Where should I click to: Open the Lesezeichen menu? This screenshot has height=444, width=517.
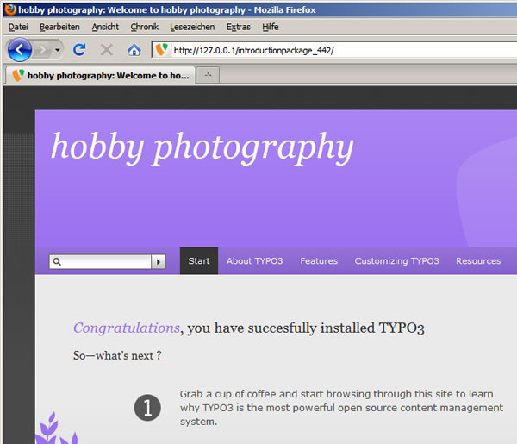[192, 27]
